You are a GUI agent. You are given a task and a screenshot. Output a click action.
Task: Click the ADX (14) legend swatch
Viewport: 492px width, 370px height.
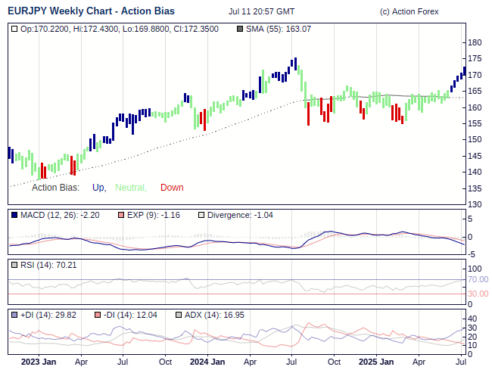tap(179, 314)
